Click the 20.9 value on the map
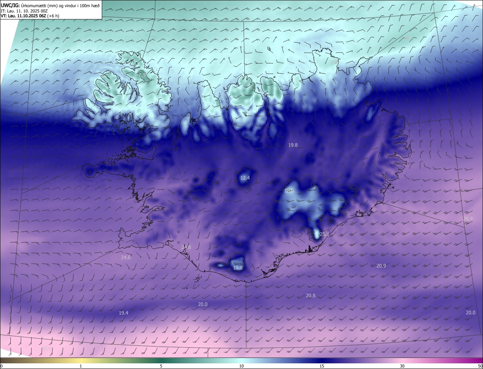Screen dimensions: 483x369 coord(381,266)
